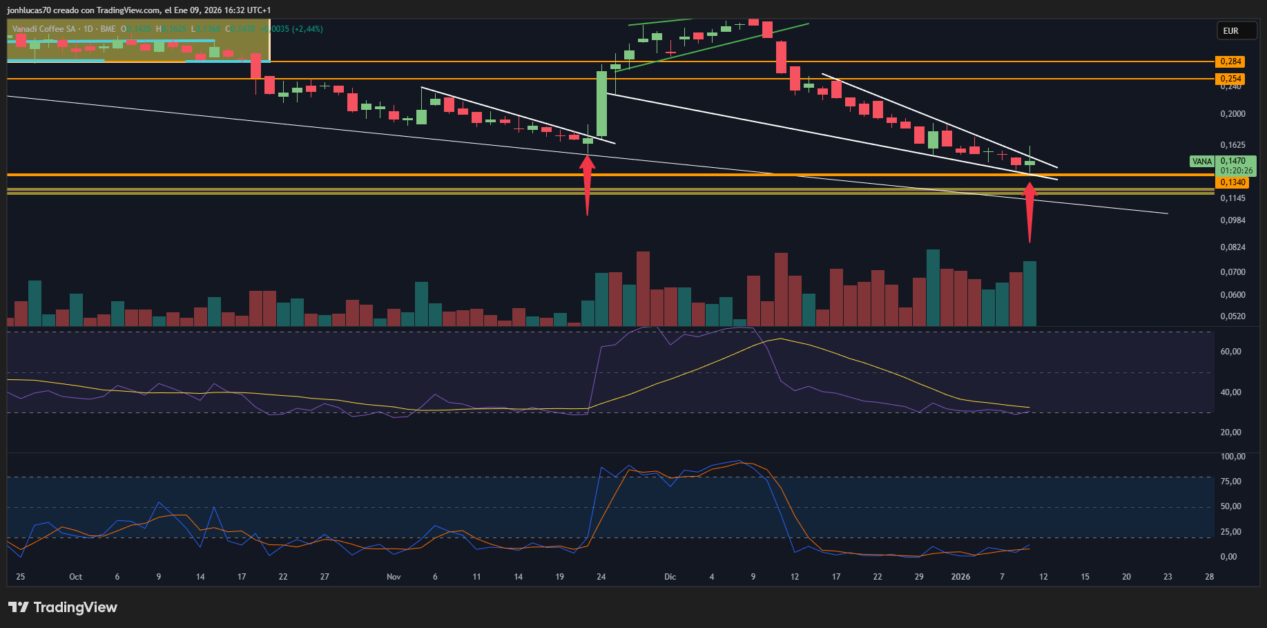The image size is (1267, 628).
Task: Click the Vanadi Coffee SA chart title
Action: 44,29
